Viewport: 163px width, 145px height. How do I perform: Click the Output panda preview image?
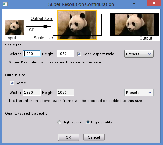click(x=134, y=24)
